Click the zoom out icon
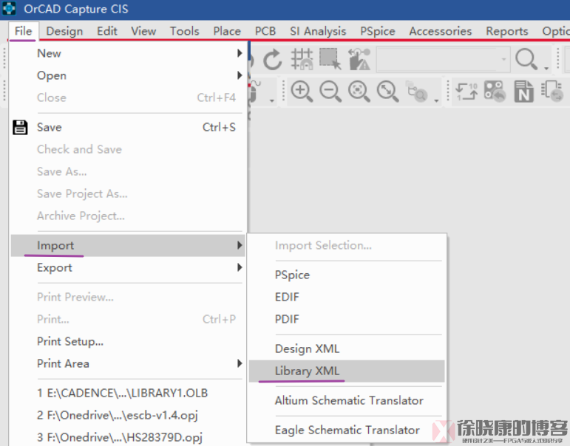Viewport: 570px width, 446px height. (x=330, y=91)
